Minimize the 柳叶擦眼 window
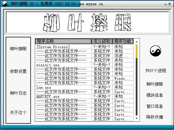Image resolution: width=174 pixels, height=130 pixels. tap(165, 4)
